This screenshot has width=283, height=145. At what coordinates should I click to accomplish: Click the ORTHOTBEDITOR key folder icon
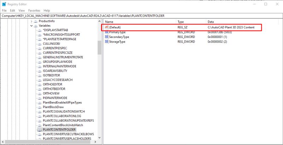40,89
